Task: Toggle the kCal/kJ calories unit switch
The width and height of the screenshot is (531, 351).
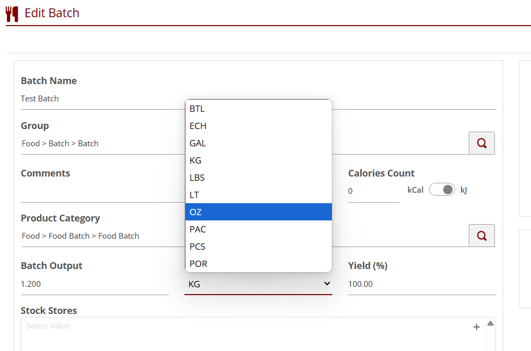Action: pyautogui.click(x=442, y=190)
